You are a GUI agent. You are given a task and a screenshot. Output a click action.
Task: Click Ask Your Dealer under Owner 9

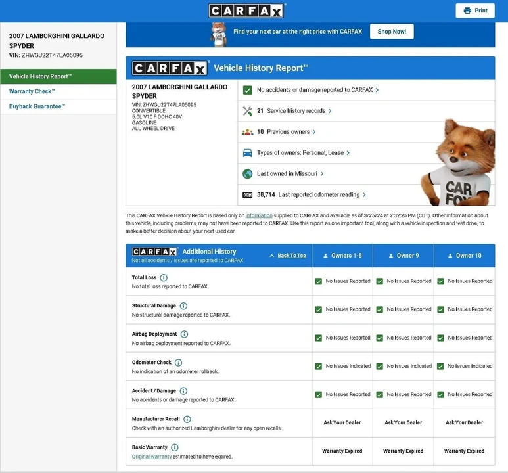point(404,423)
